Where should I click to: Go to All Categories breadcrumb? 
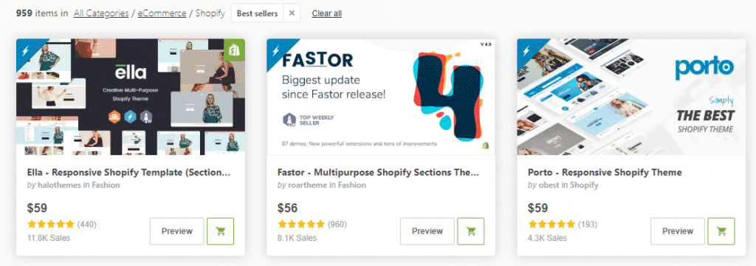[x=101, y=13]
